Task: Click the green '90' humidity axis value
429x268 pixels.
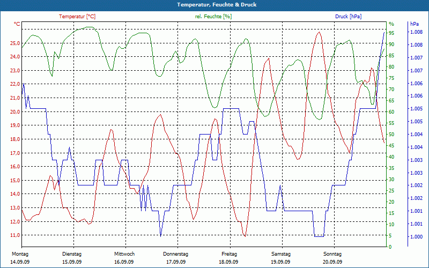Action: coord(391,44)
